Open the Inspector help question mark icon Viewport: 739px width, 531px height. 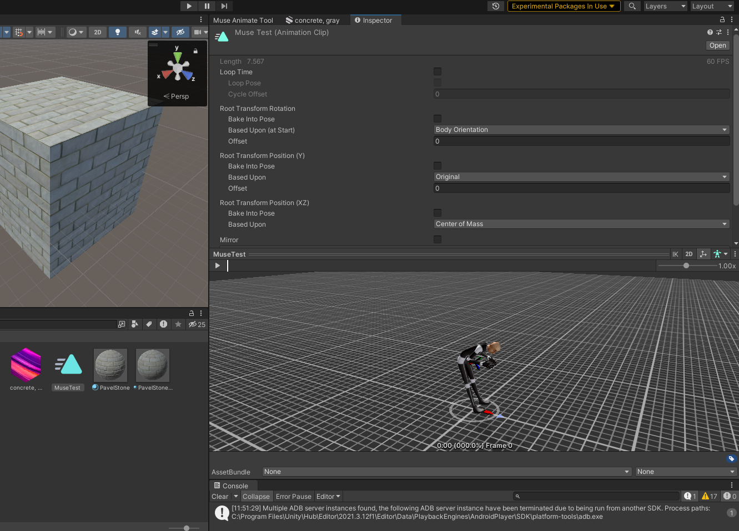[x=710, y=32]
